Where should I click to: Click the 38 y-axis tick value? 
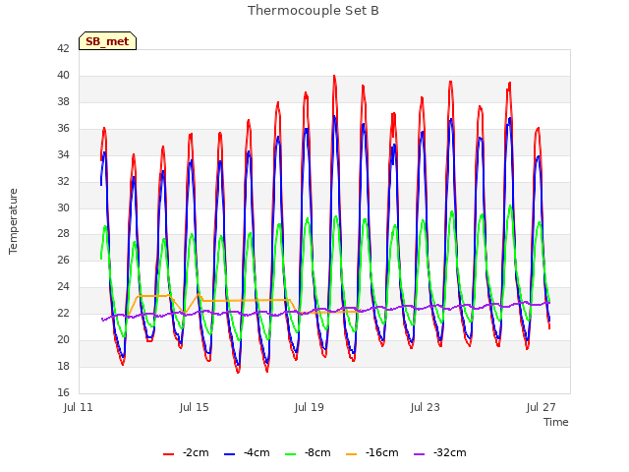point(63,101)
